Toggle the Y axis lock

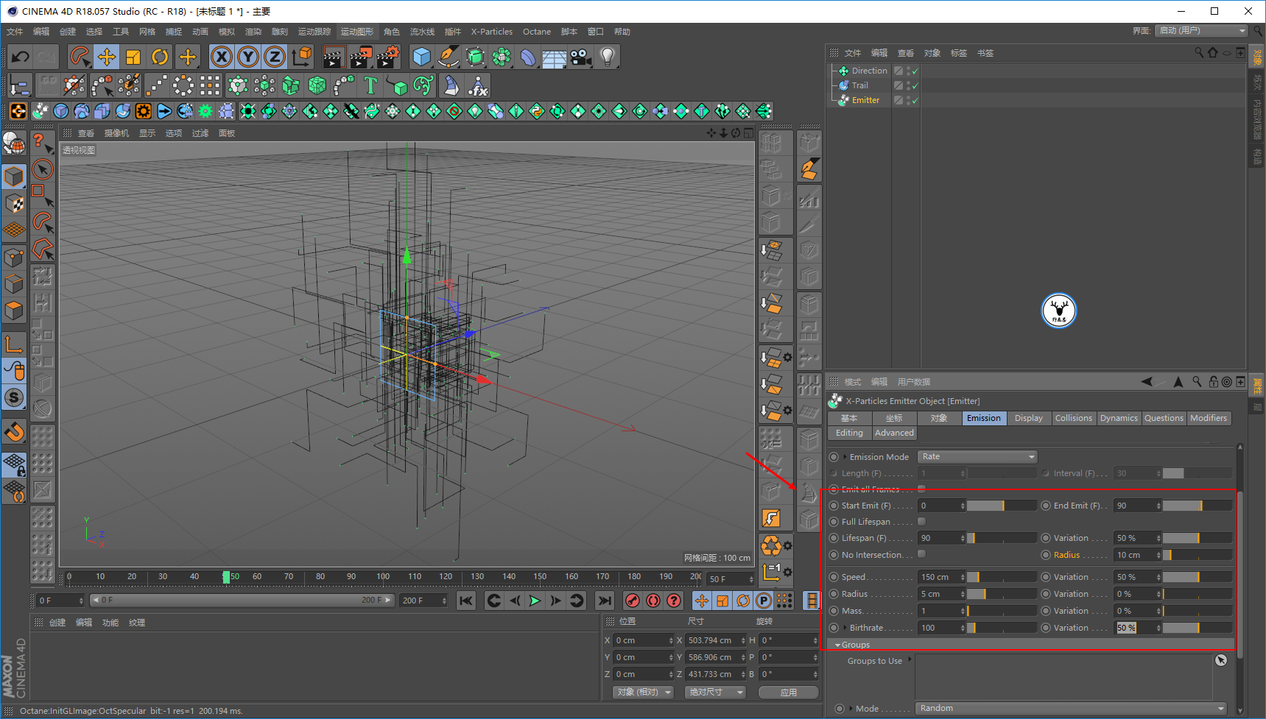(x=248, y=57)
